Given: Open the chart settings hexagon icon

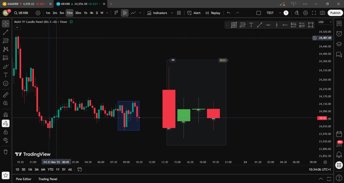Looking at the screenshot, I should click(x=305, y=13).
